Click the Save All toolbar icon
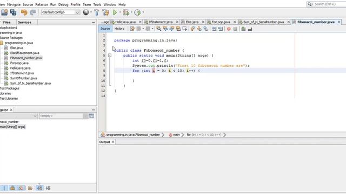346x194 pixels. [13, 12]
